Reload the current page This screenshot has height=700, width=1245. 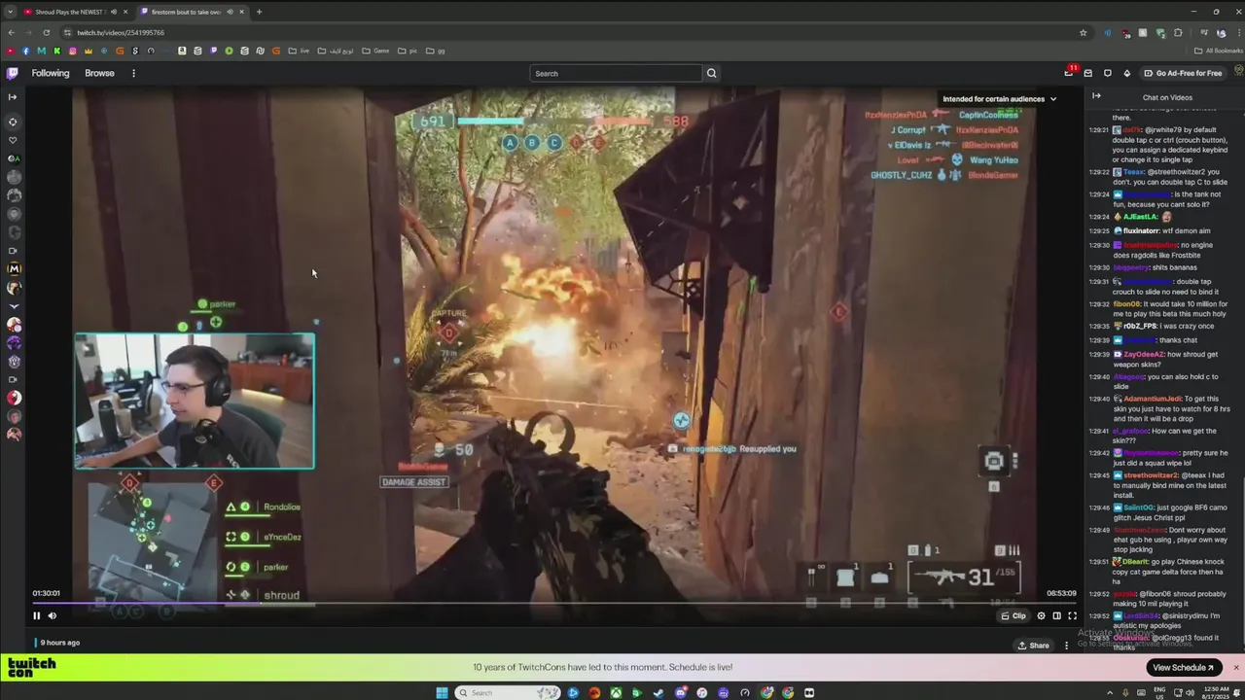[46, 32]
